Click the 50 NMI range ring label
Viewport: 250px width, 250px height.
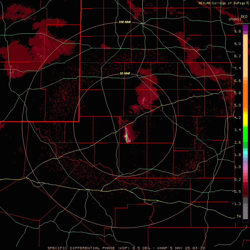[x=125, y=73]
